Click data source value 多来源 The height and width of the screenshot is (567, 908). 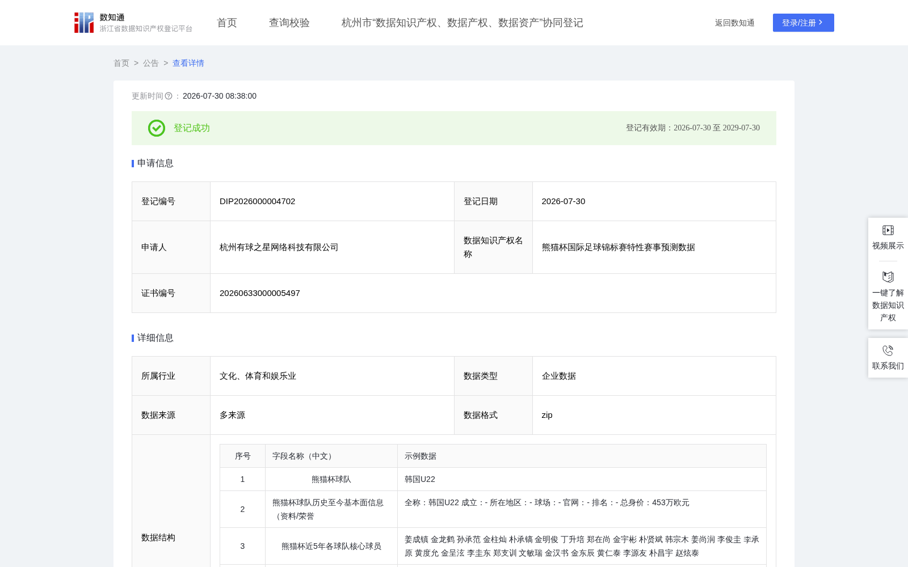coord(233,415)
